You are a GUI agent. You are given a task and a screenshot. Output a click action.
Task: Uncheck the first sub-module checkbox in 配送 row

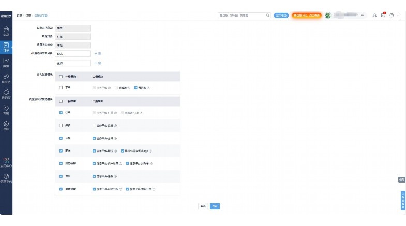[94, 150]
